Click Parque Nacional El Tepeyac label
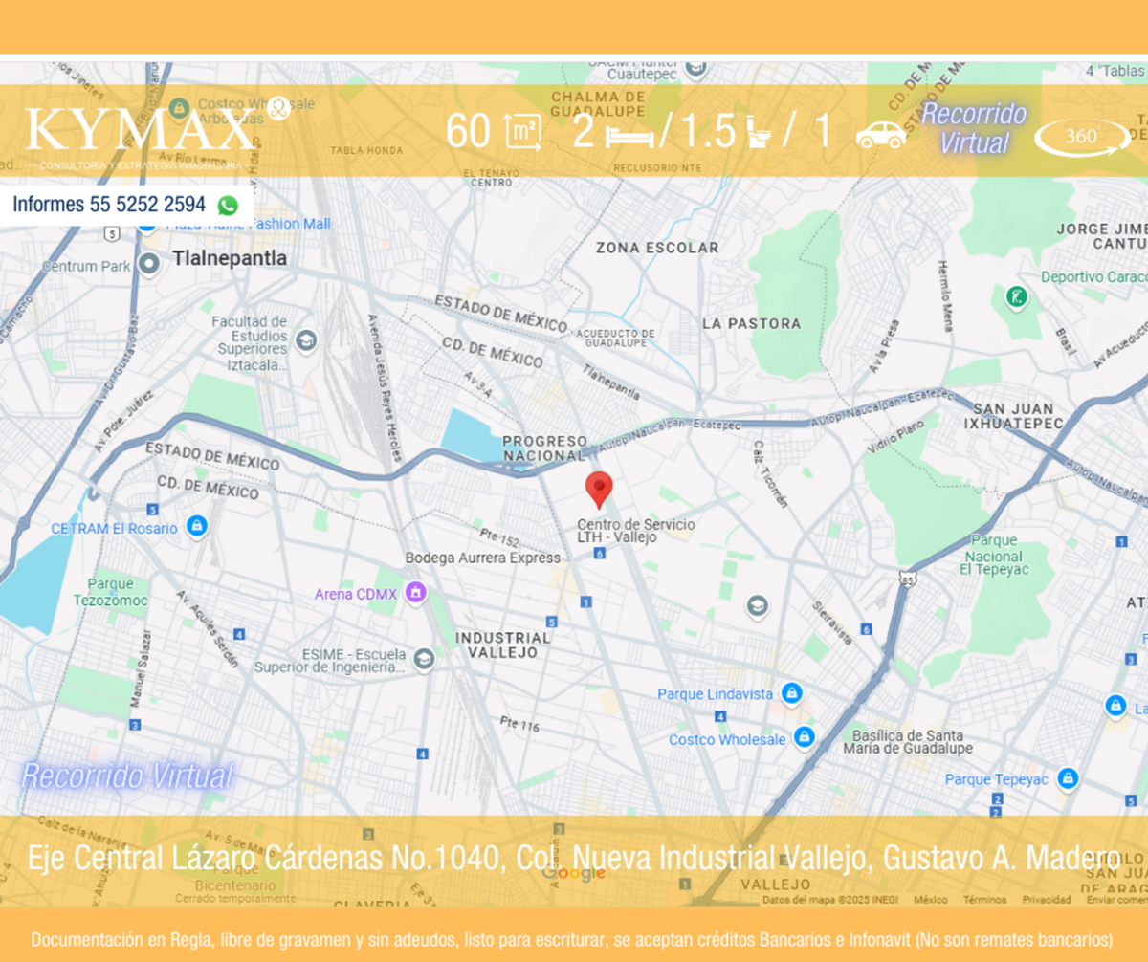The width and height of the screenshot is (1148, 962). click(995, 555)
